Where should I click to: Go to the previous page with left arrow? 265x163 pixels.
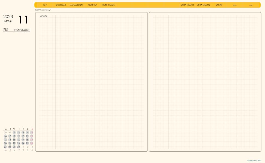(x=235, y=5)
